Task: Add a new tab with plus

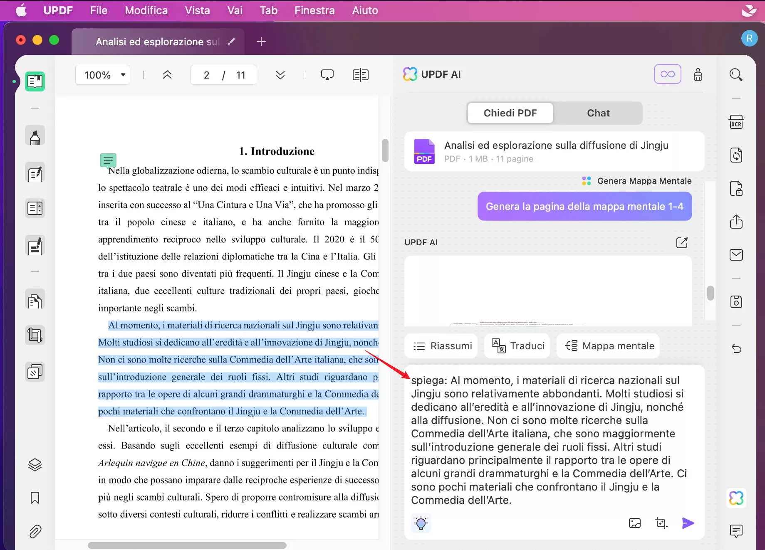Action: point(261,42)
